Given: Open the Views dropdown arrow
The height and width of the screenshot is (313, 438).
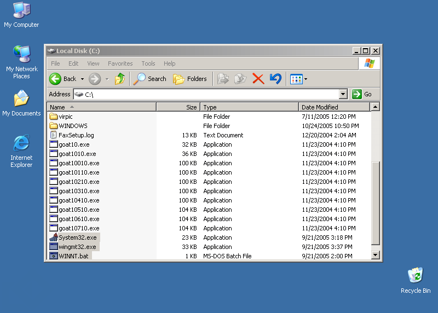Looking at the screenshot, I should click(x=306, y=79).
